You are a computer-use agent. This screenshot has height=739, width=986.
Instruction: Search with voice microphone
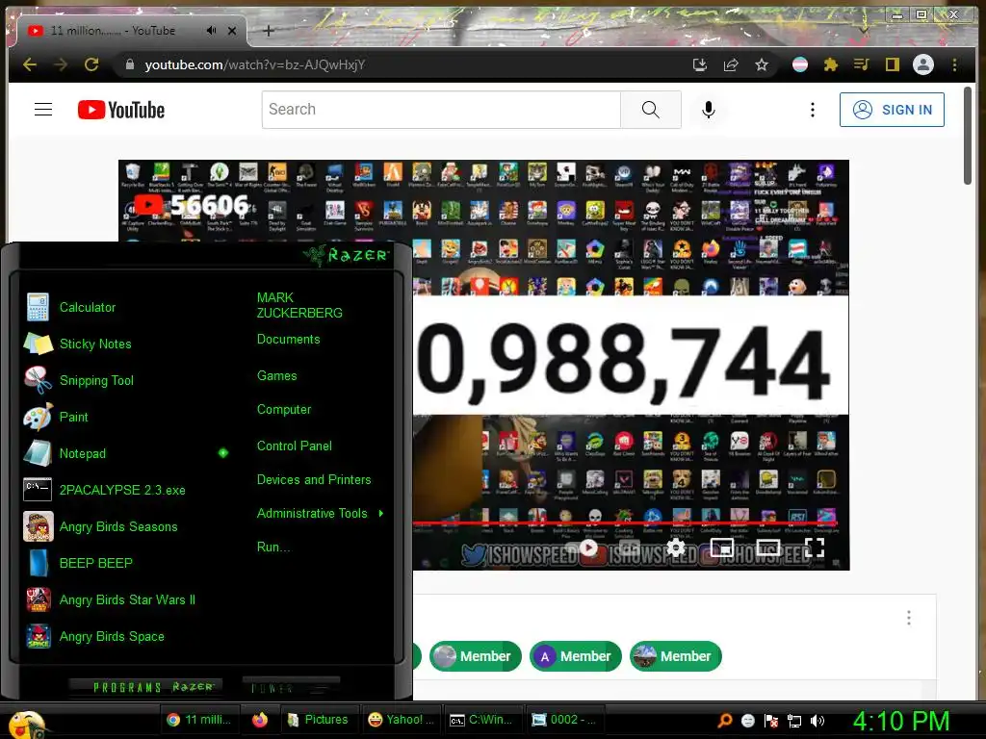[708, 110]
